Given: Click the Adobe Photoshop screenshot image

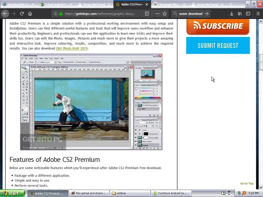Looking at the screenshot, I should pyautogui.click(x=91, y=102).
